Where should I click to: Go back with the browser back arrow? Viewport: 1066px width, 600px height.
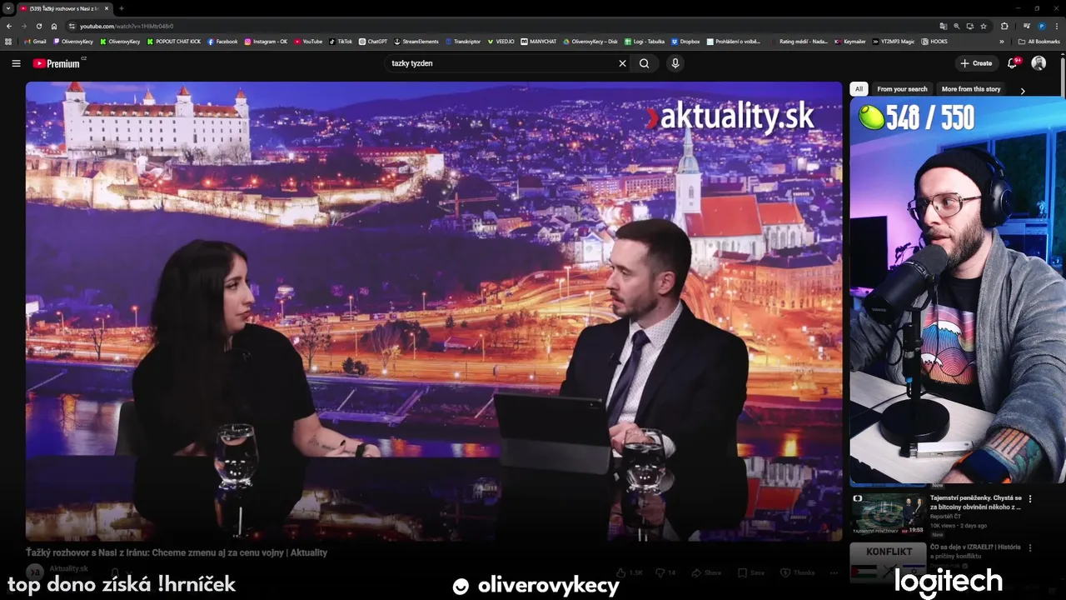(9, 26)
